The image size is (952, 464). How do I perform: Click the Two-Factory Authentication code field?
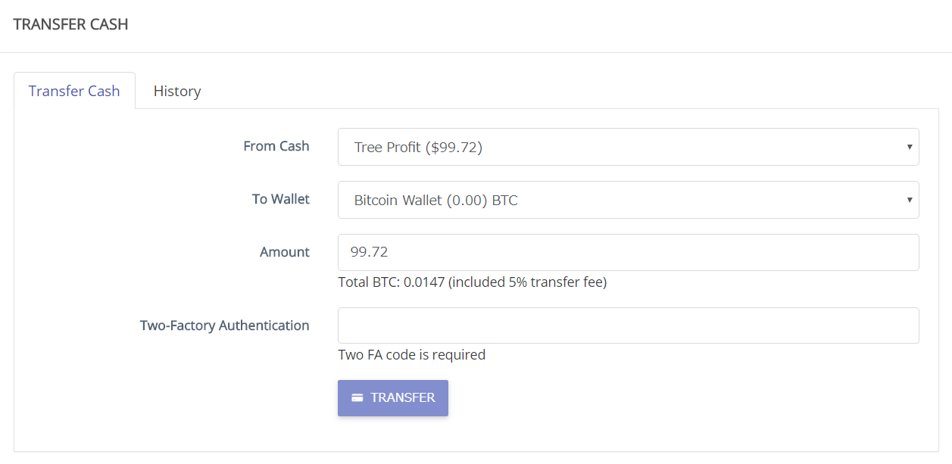[x=627, y=325]
